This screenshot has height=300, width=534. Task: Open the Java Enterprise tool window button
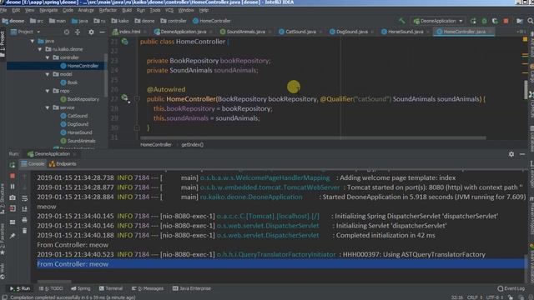(x=192, y=288)
